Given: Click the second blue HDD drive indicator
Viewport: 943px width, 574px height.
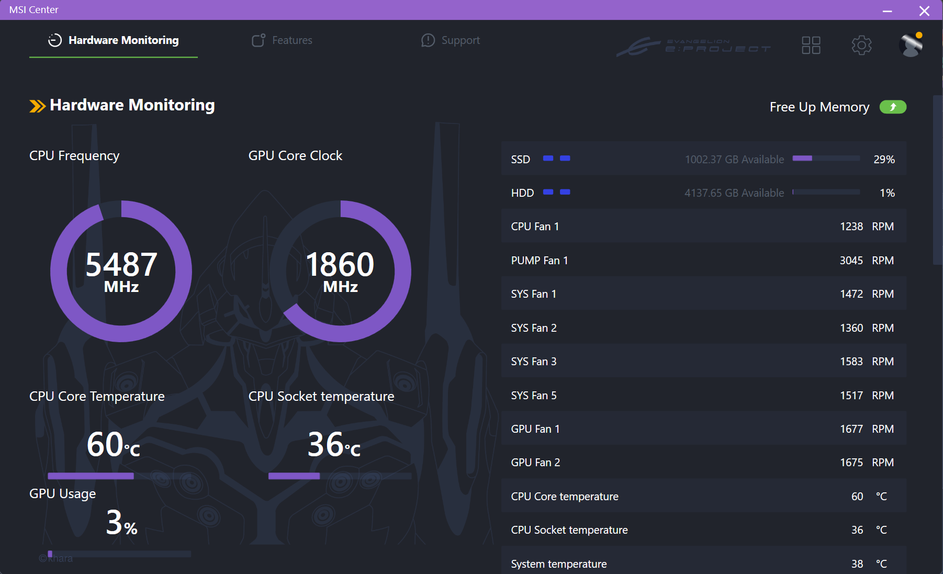Looking at the screenshot, I should [x=565, y=192].
